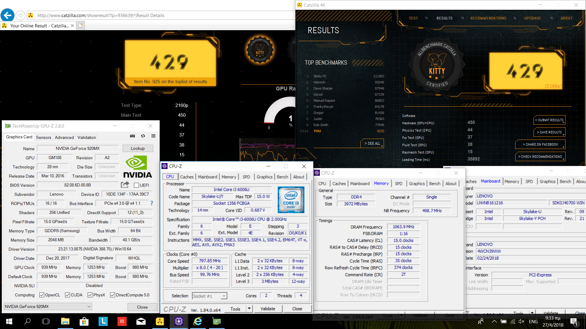
Task: Toggle the DirectCompute 5.0 checkbox
Action: click(x=113, y=295)
